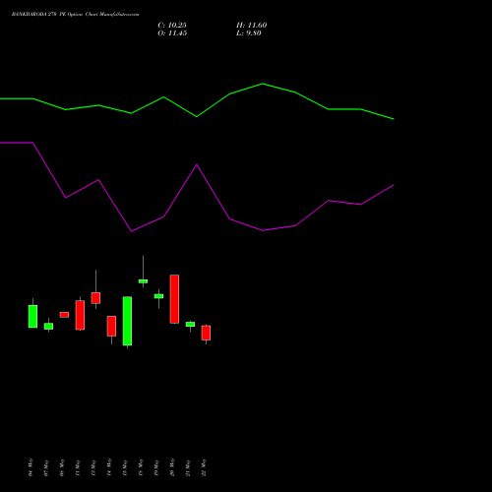
Task: Select the red candlestick above 12 May
Action: [x=95, y=298]
